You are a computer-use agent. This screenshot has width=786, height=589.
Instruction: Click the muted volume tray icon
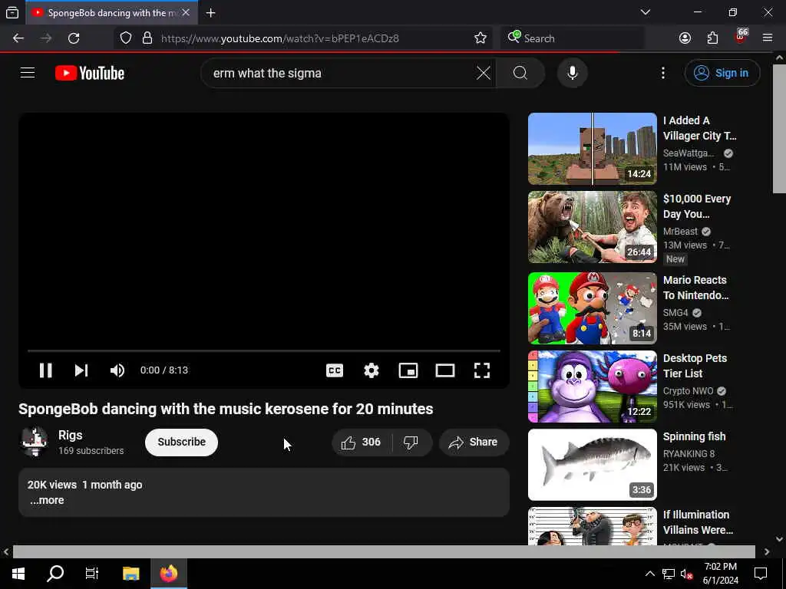click(686, 574)
